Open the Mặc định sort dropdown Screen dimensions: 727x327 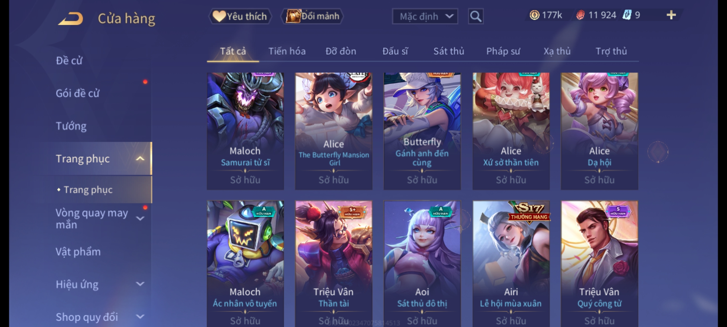click(425, 16)
